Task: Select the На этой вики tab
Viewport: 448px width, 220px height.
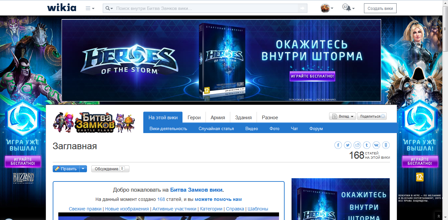Action: point(163,118)
